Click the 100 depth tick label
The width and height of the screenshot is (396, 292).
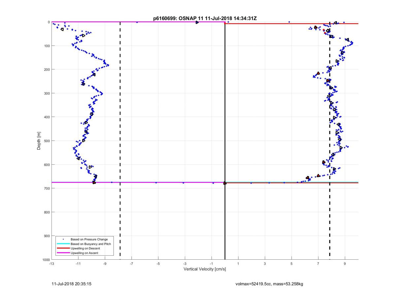(x=47, y=46)
